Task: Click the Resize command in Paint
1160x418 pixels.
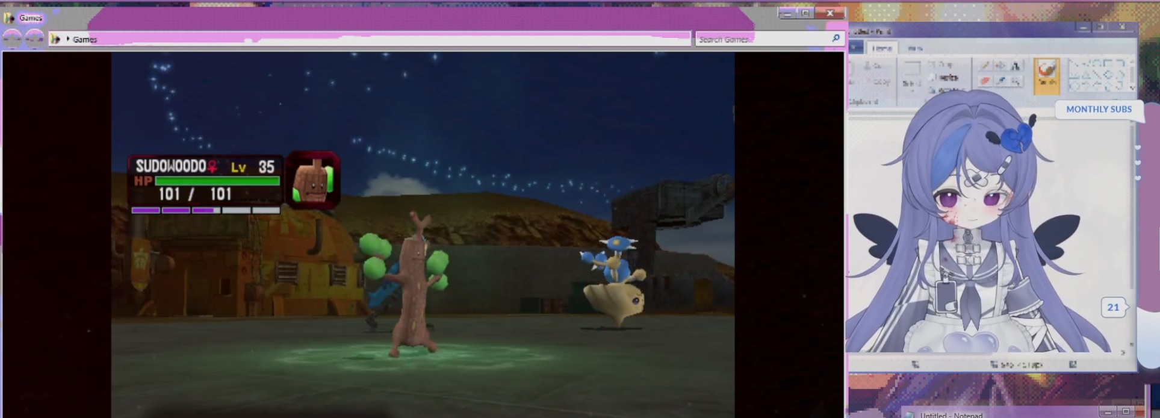Action: 944,78
